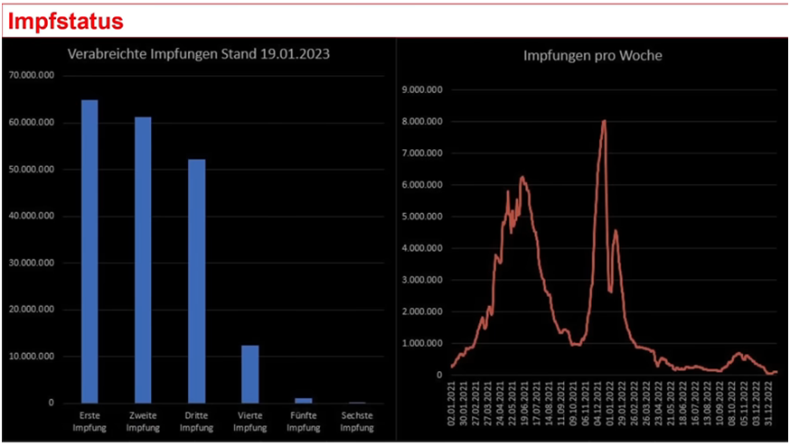Select the 5.000.000 label on weekly chart
This screenshot has width=790, height=446.
coord(422,217)
